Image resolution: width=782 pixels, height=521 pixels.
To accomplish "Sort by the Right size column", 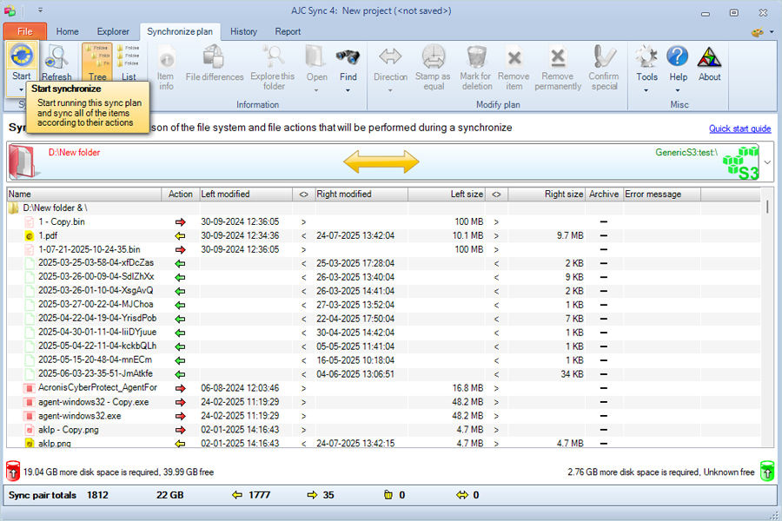I will coord(547,194).
